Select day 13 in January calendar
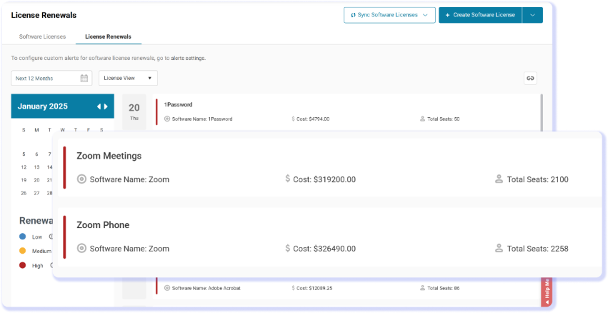Screen dimensions: 608x313 (x=36, y=167)
